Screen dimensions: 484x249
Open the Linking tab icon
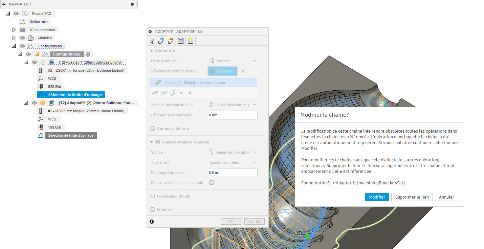click(191, 41)
